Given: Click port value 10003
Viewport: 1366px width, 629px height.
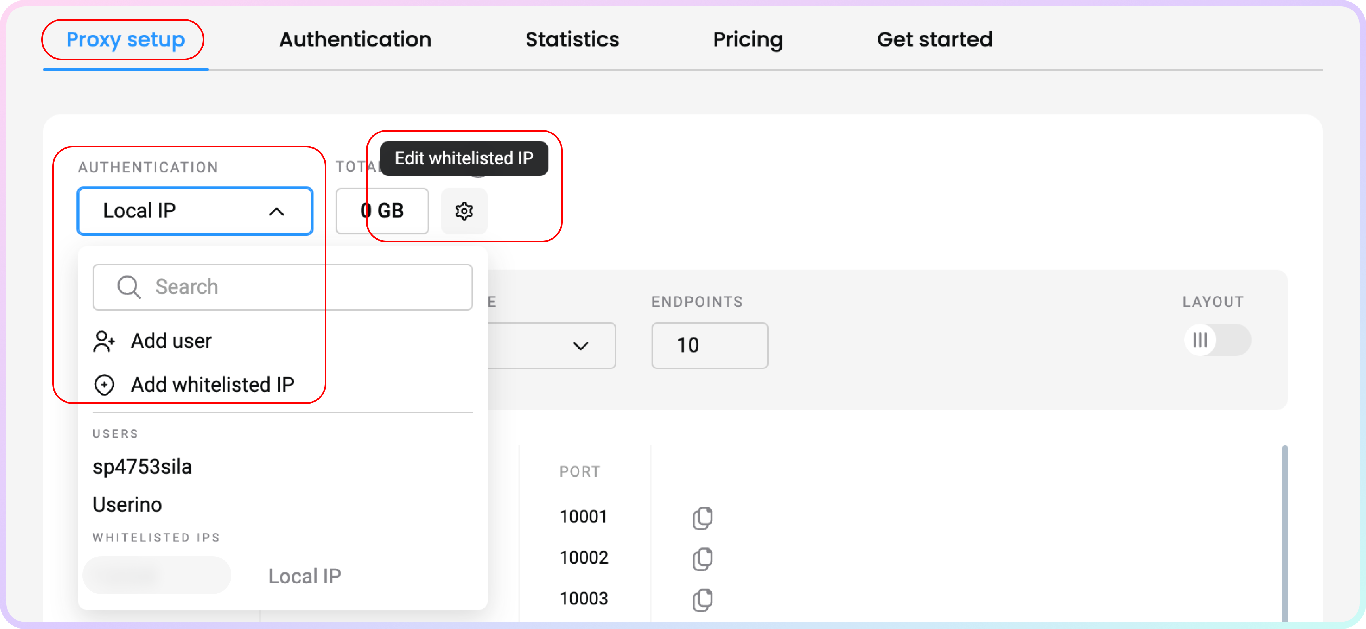Looking at the screenshot, I should (x=584, y=599).
